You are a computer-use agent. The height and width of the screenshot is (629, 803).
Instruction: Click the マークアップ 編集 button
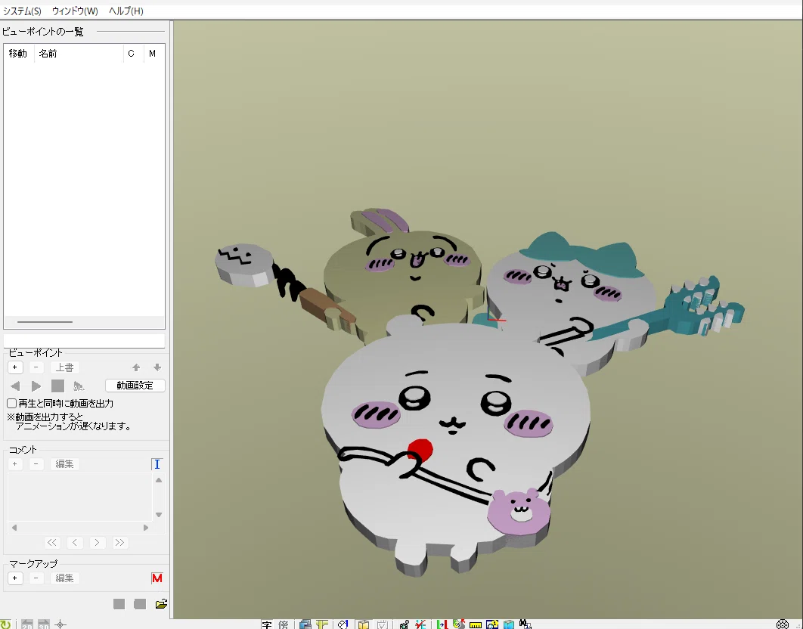click(64, 578)
